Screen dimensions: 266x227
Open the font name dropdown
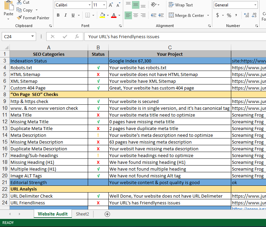(x=89, y=5)
